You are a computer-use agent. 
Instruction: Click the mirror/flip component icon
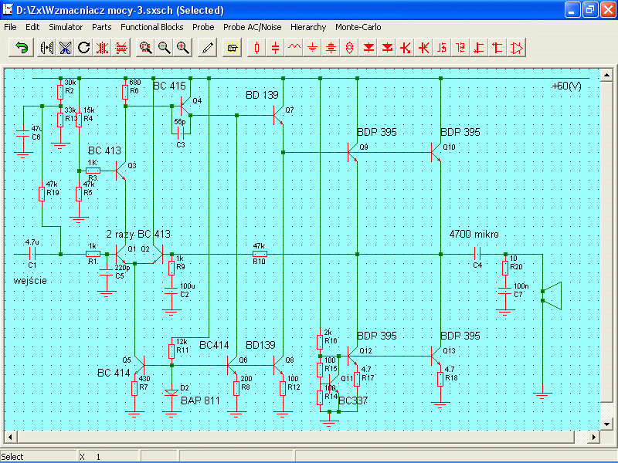click(x=46, y=48)
